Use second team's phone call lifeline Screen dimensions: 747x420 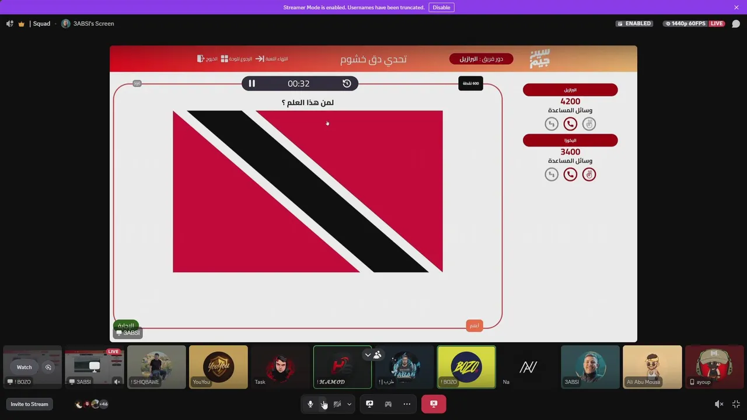click(x=570, y=174)
